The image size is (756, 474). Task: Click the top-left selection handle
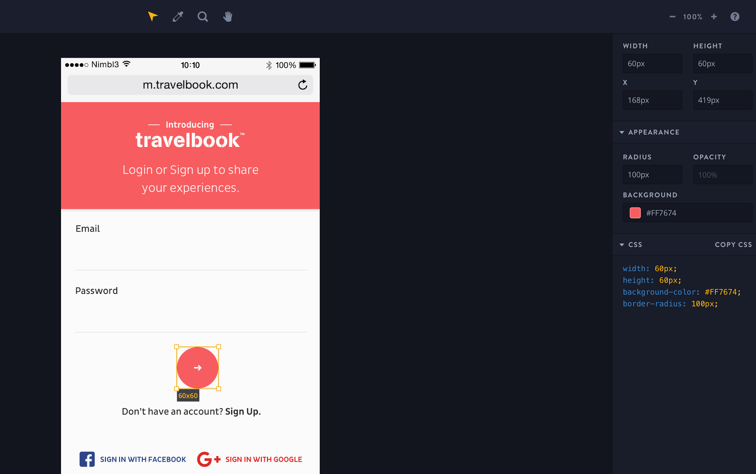click(x=177, y=347)
